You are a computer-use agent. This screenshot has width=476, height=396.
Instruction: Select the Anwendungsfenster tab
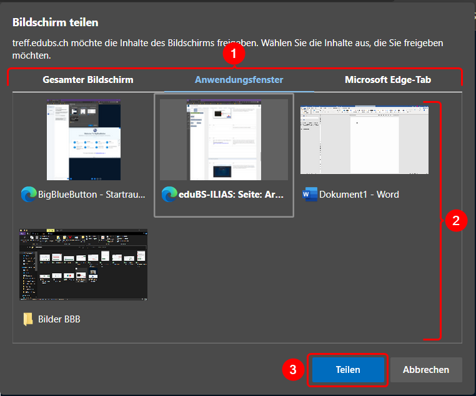239,80
